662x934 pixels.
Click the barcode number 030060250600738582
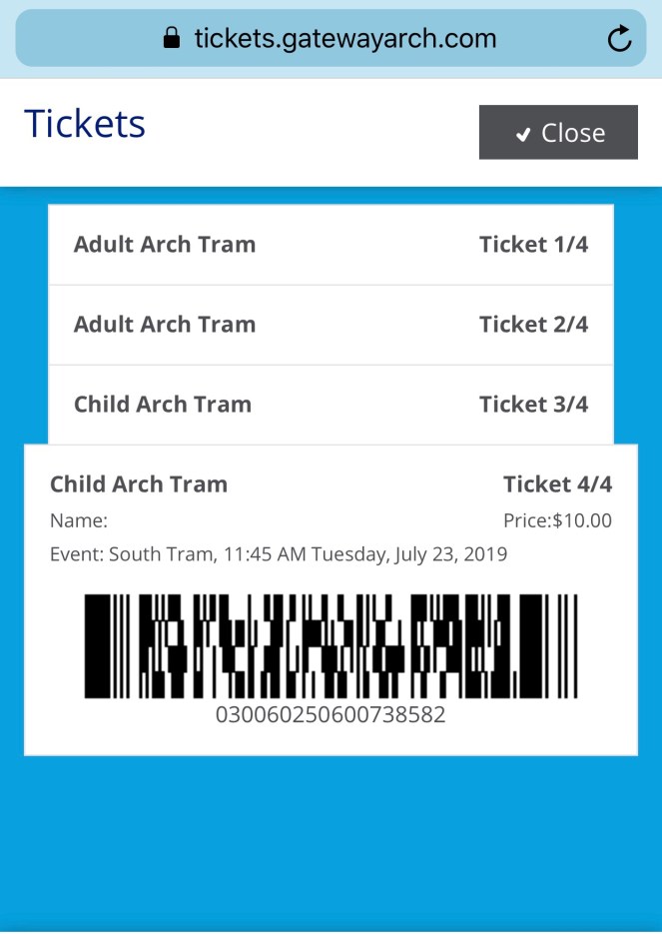point(331,715)
